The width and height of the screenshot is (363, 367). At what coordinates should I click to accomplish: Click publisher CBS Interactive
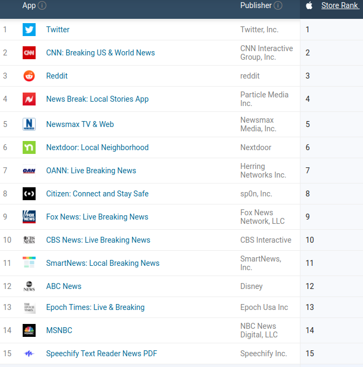[265, 240]
